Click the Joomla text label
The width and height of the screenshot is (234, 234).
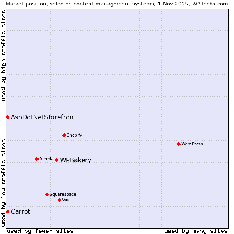46,159
